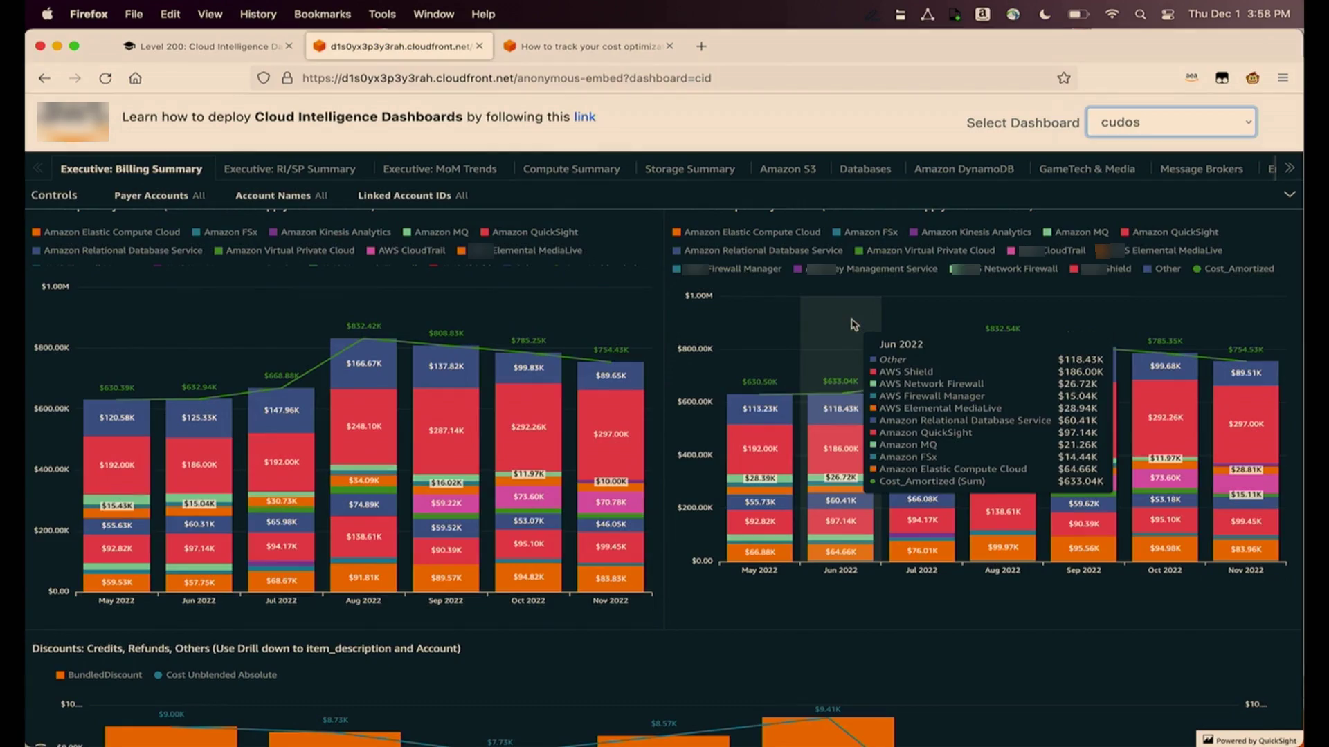This screenshot has width=1329, height=747.
Task: Click the bookmark star icon
Action: 1064,78
